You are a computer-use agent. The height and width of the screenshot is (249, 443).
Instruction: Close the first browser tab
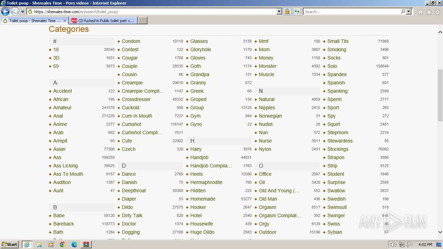65,21
